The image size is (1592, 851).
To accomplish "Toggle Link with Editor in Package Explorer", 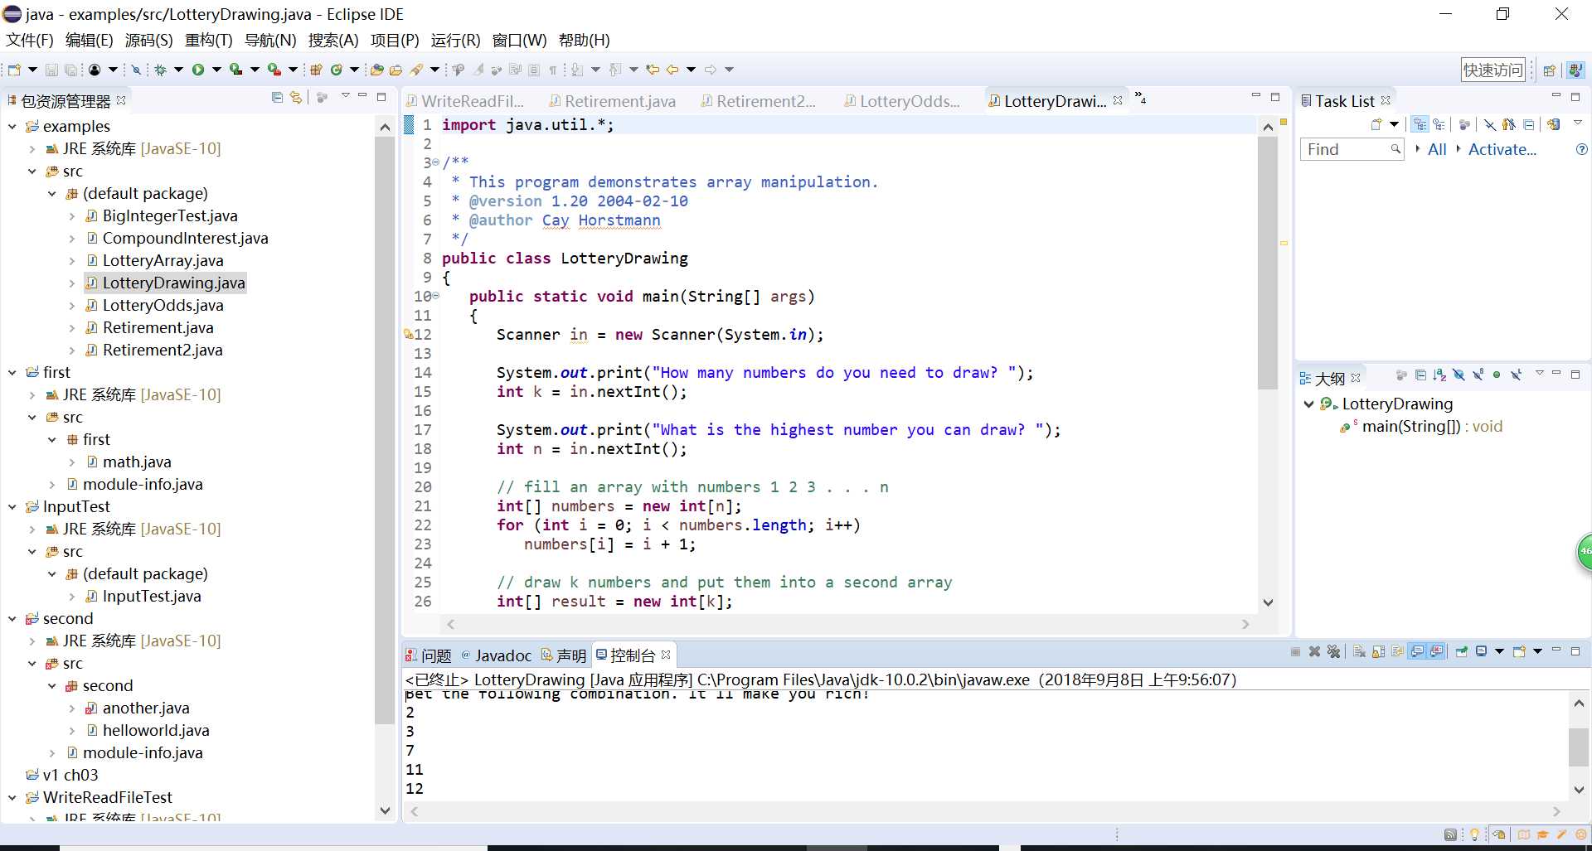I will click(x=296, y=98).
